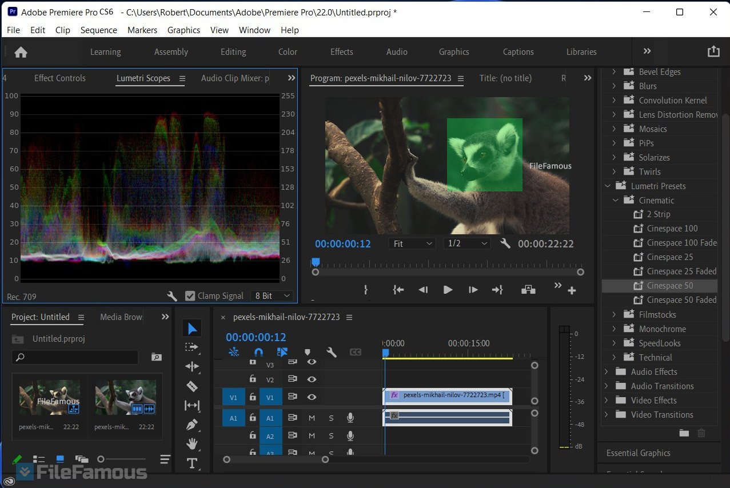Go to the Home screen icon
Viewport: 730px width, 488px height.
pos(21,52)
